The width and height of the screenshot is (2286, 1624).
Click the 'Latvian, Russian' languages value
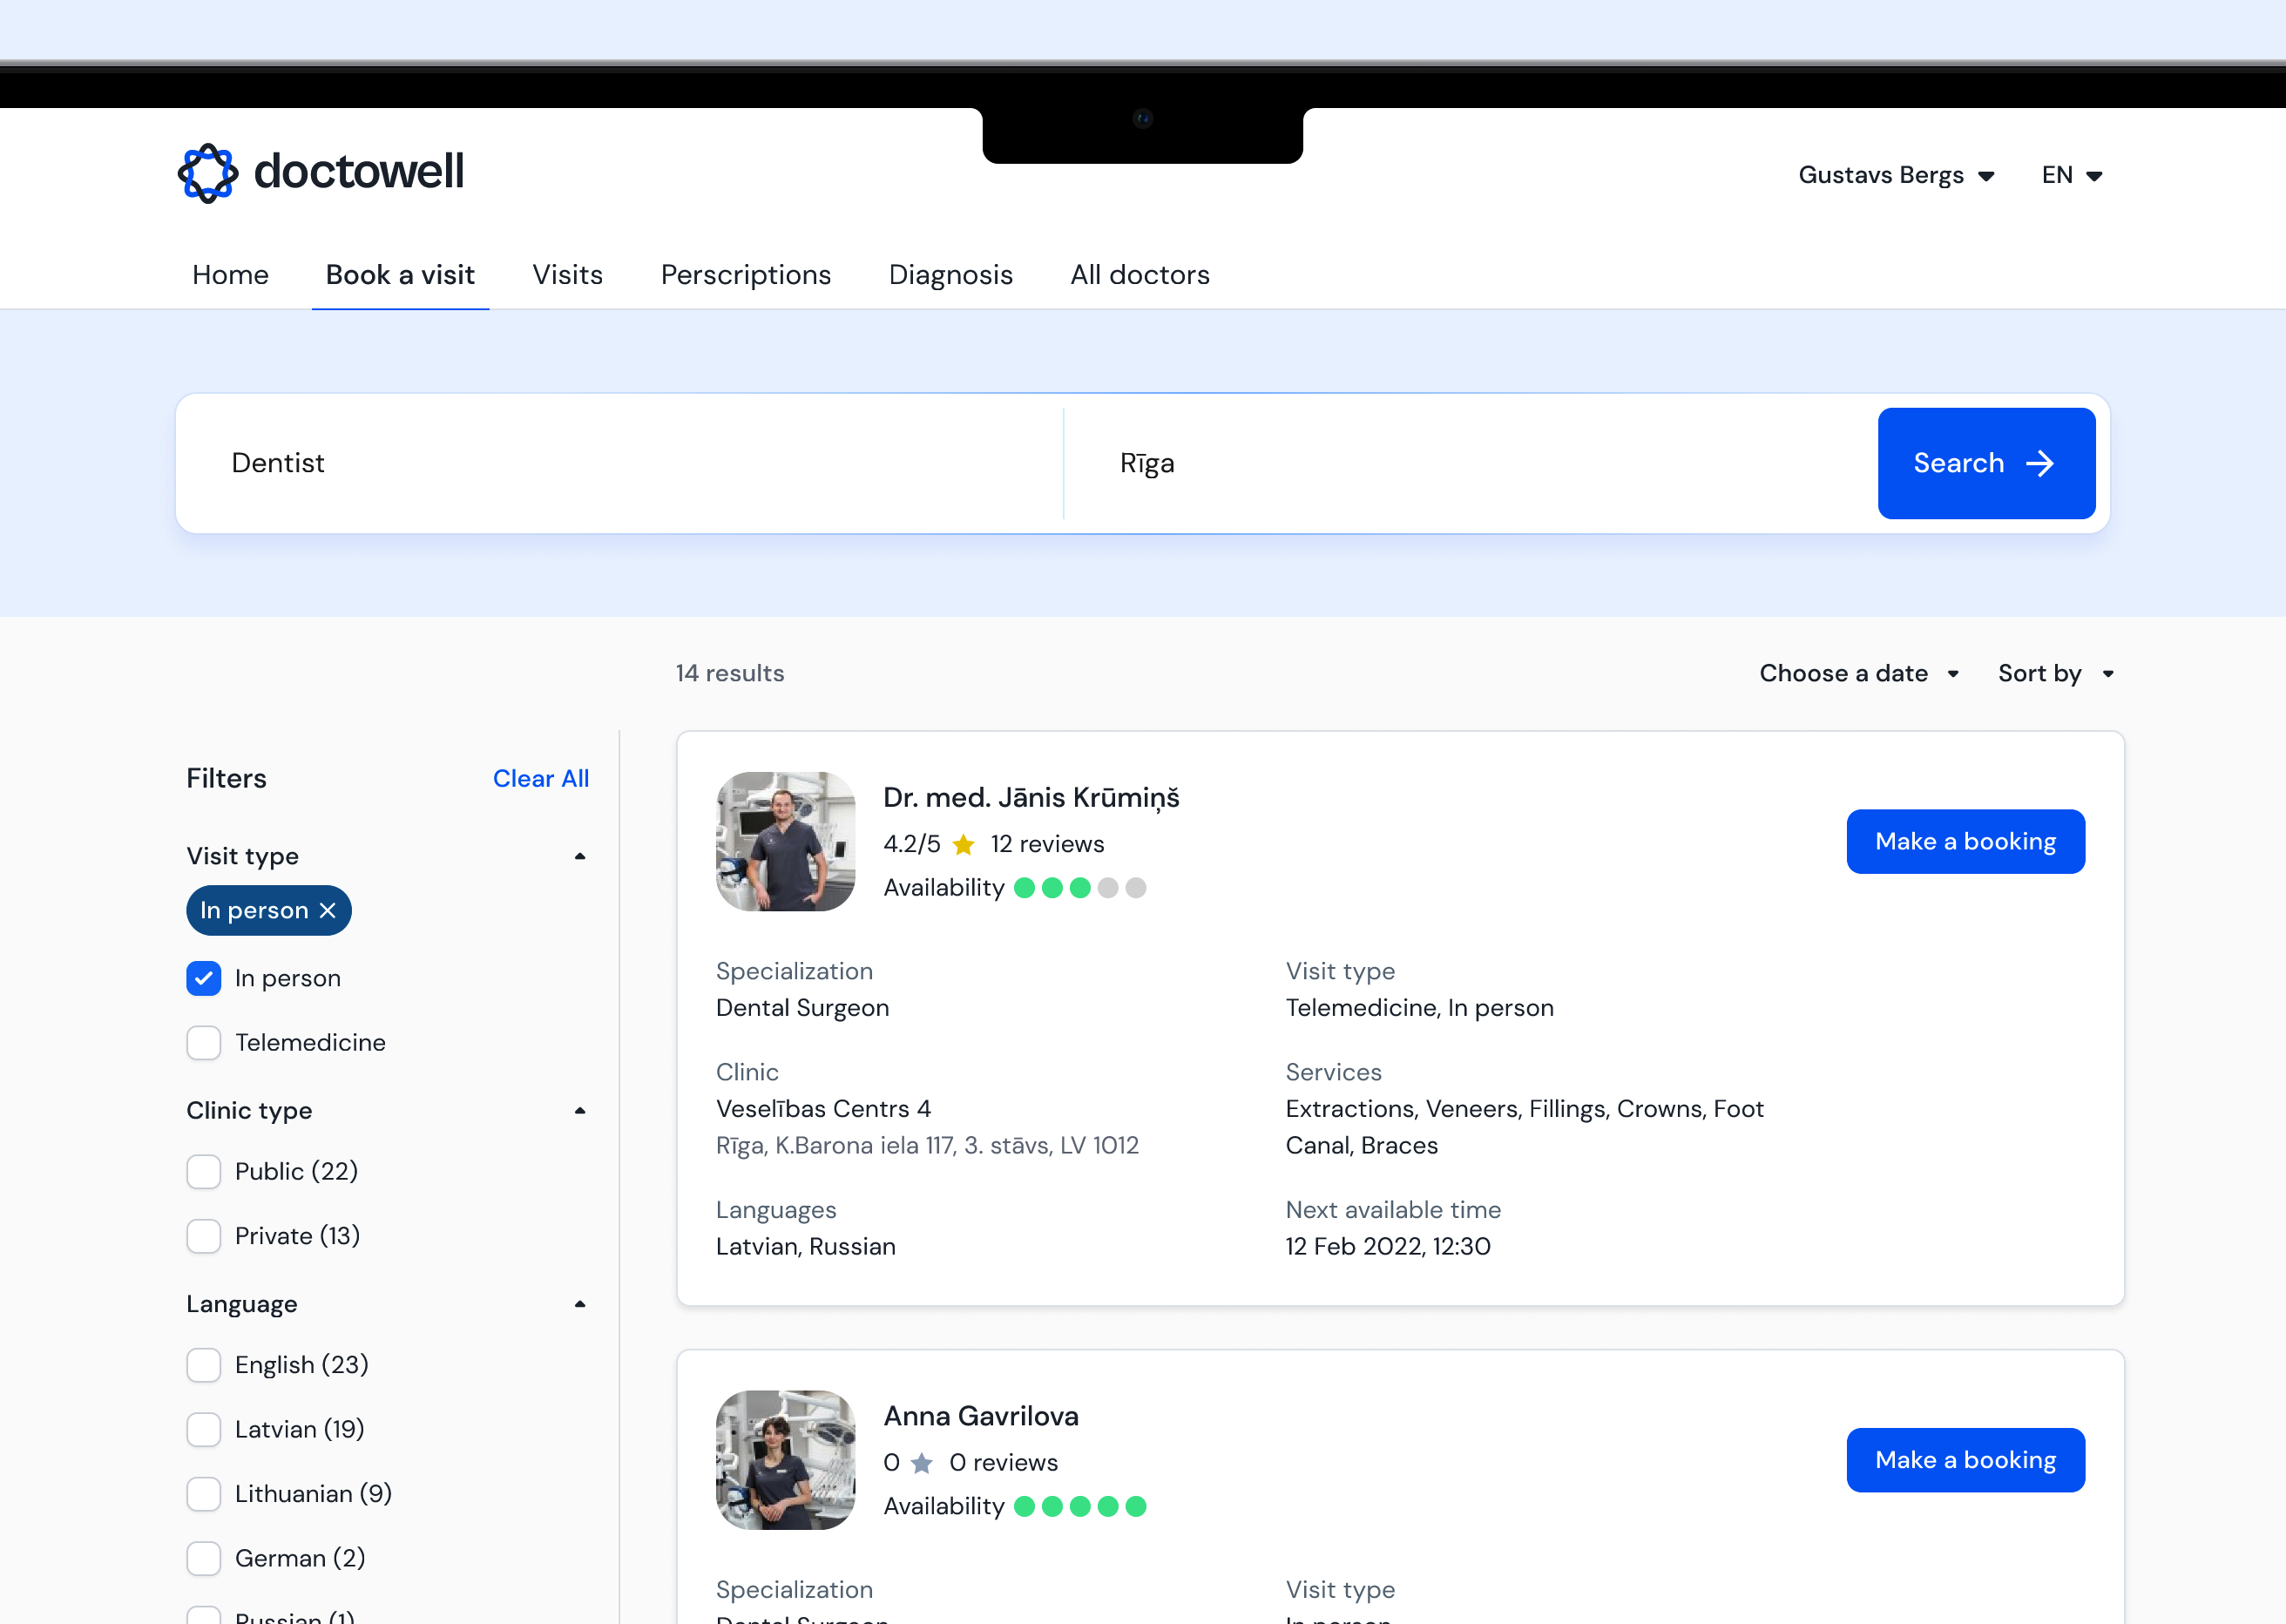[x=806, y=1246]
